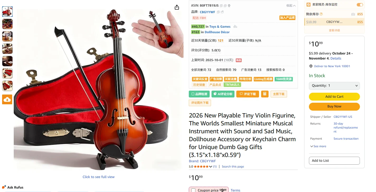The height and width of the screenshot is (192, 376).
Task: Click the bar chart icon beside Toys & Games
Action: point(235,27)
